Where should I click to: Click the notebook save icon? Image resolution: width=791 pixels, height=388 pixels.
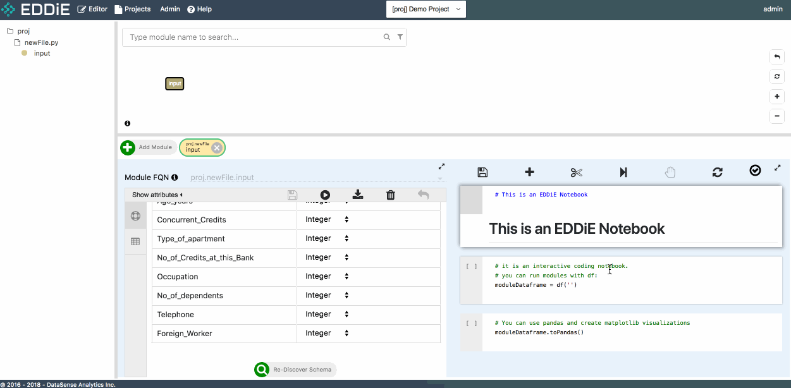click(x=482, y=172)
